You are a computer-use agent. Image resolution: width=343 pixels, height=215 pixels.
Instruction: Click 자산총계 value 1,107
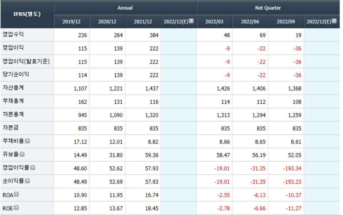(x=80, y=88)
